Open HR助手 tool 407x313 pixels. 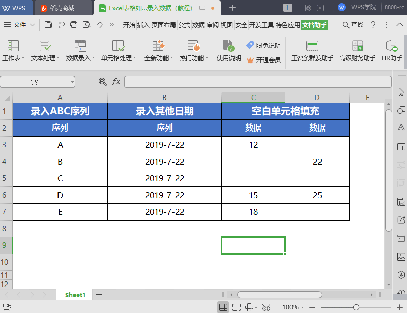click(x=392, y=51)
